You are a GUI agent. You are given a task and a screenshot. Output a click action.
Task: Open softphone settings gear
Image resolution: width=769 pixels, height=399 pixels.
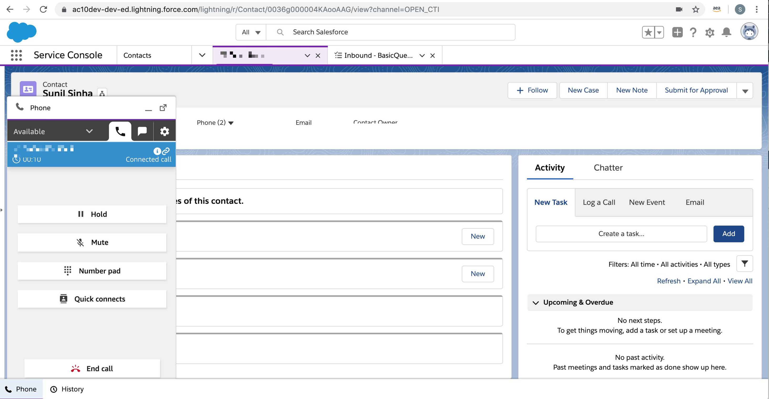click(164, 131)
